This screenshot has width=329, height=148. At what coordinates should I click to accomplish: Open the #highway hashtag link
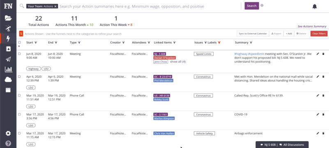tap(241, 54)
